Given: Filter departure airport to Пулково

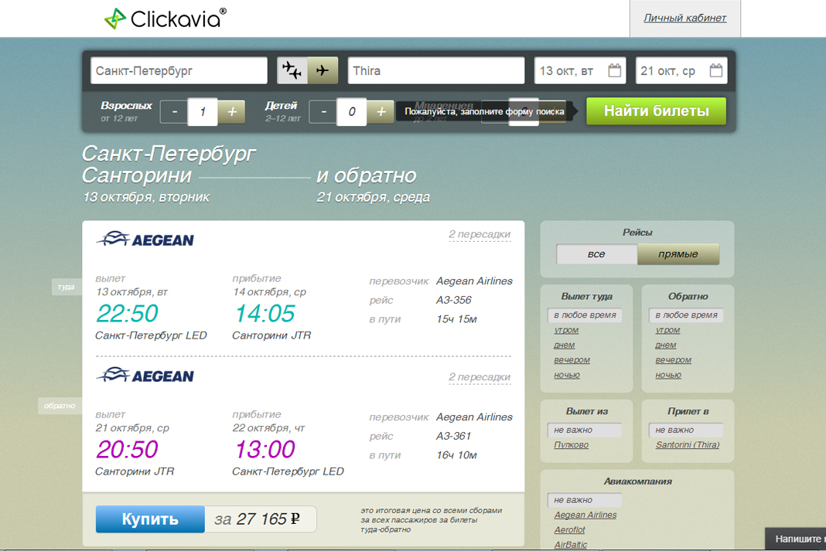Looking at the screenshot, I should pyautogui.click(x=571, y=444).
